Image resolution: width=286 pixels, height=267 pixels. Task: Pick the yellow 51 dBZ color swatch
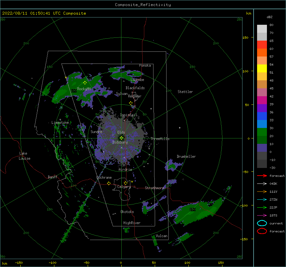click(x=262, y=68)
